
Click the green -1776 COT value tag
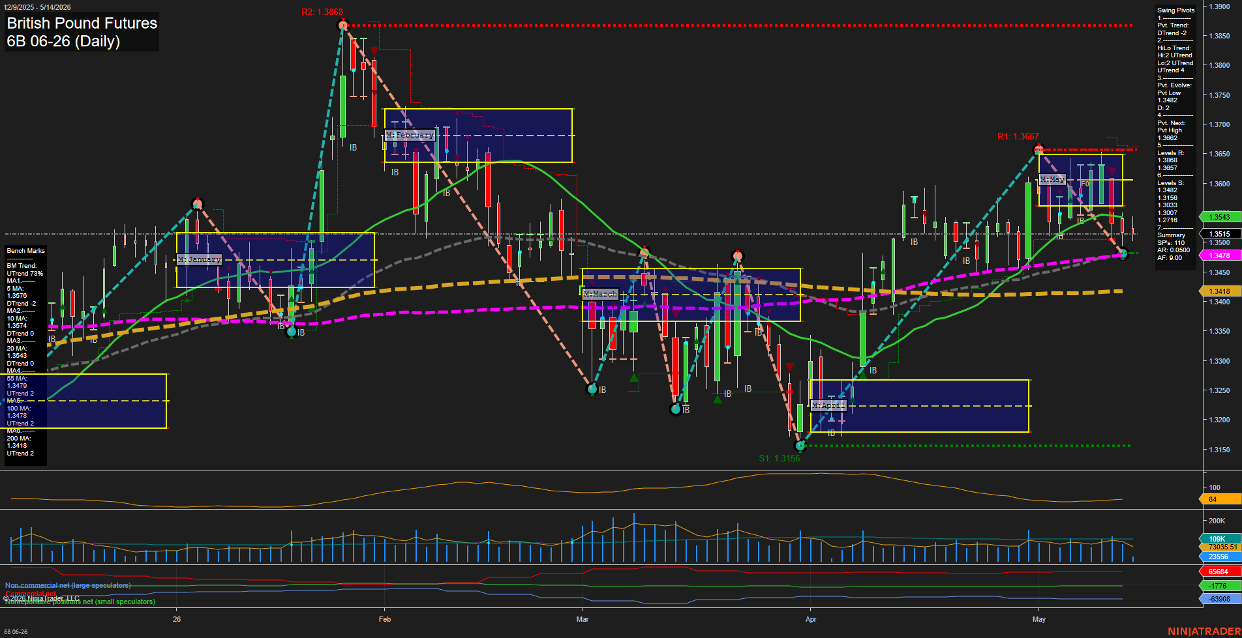[x=1220, y=586]
